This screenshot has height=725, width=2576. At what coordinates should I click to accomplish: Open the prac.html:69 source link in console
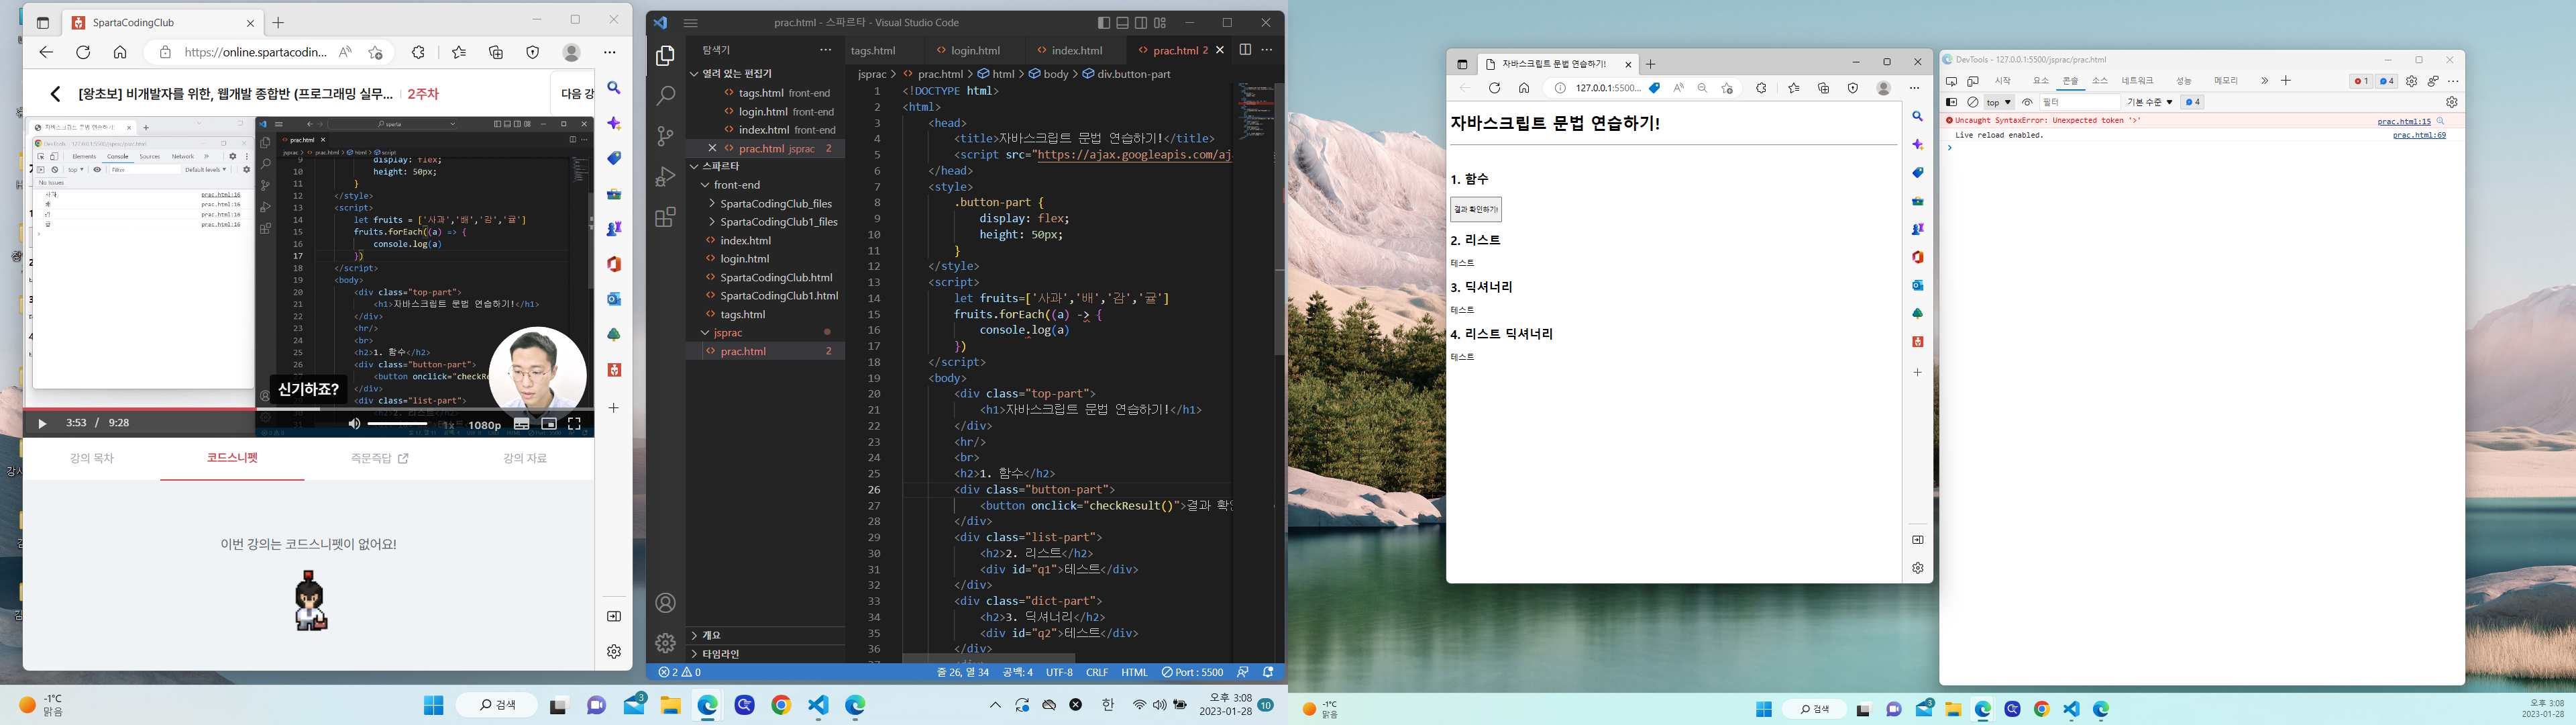click(x=2419, y=135)
